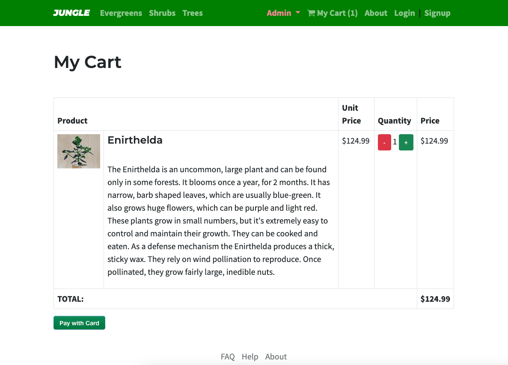Decrease quantity with the red minus button
The image size is (508, 365).
point(384,142)
